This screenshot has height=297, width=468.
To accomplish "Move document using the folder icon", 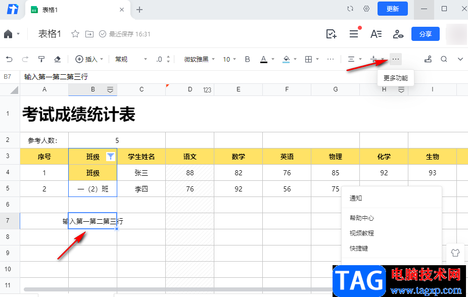I will (x=89, y=34).
